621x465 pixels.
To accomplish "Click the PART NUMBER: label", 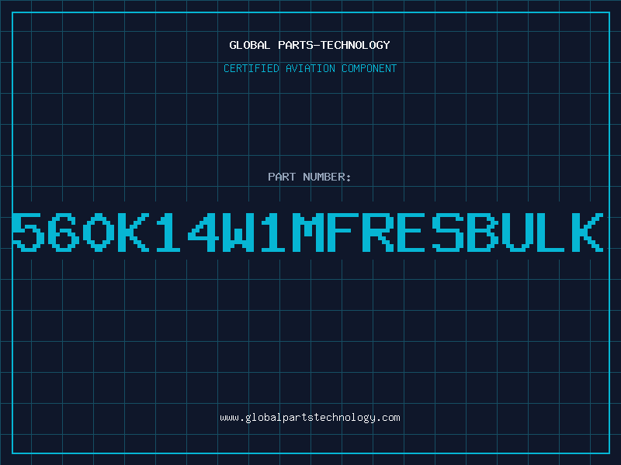I will [310, 177].
